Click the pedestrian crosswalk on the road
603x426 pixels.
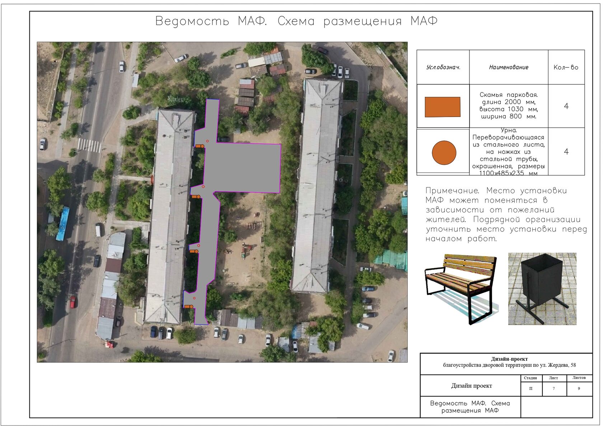point(89,145)
